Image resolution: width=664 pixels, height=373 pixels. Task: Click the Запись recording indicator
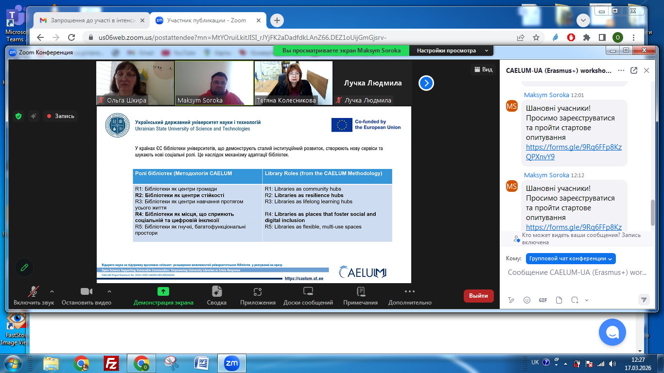tap(60, 116)
